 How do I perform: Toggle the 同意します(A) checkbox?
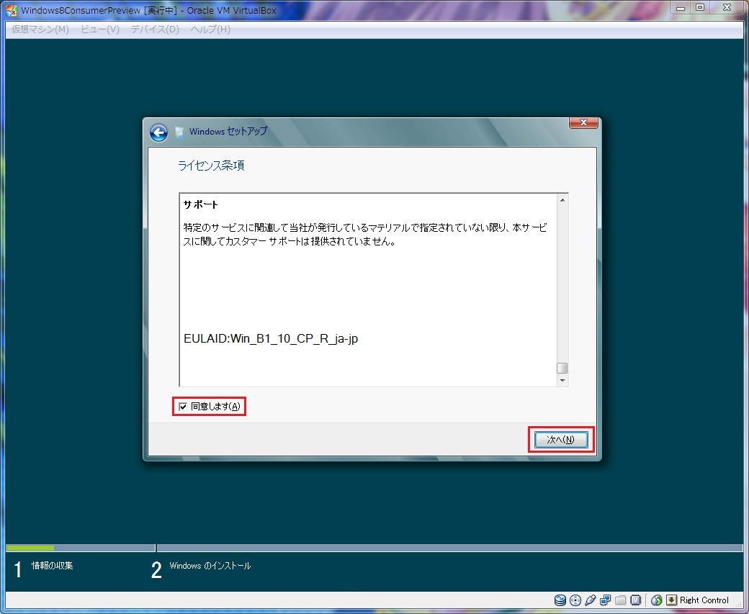pyautogui.click(x=182, y=407)
